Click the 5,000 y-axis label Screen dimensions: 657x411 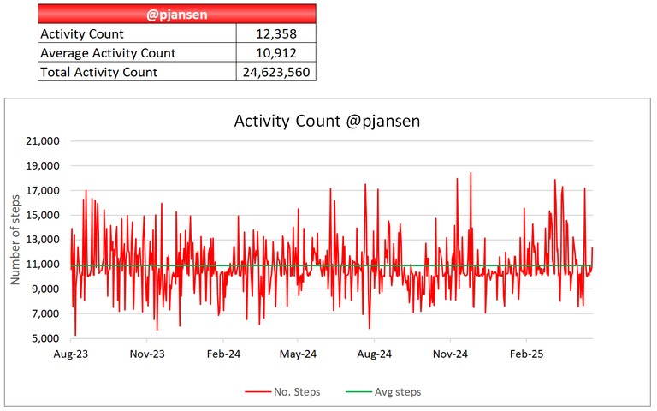point(45,338)
